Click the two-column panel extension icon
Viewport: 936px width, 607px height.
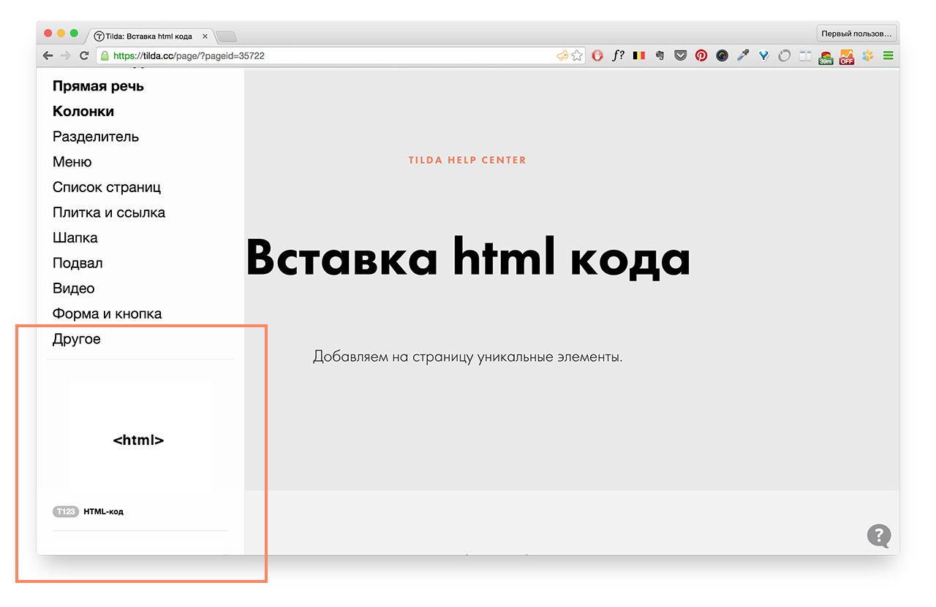click(x=805, y=56)
